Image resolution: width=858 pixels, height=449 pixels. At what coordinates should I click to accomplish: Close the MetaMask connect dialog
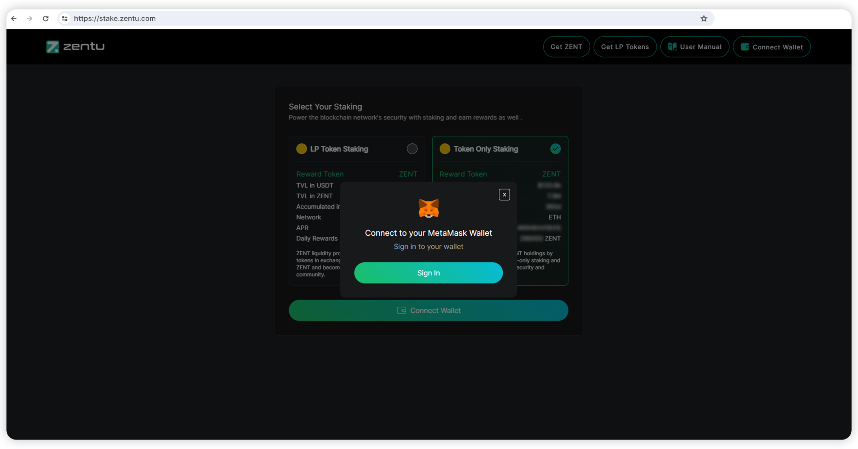click(x=504, y=195)
